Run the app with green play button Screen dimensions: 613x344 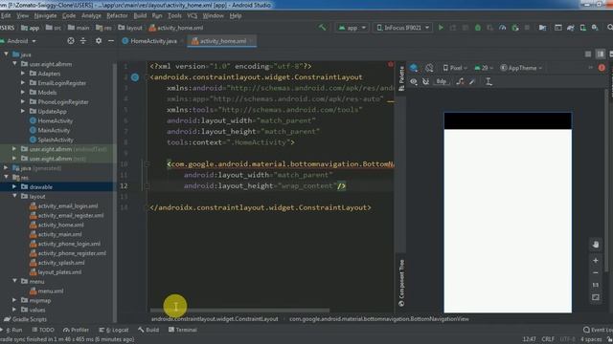pyautogui.click(x=441, y=28)
